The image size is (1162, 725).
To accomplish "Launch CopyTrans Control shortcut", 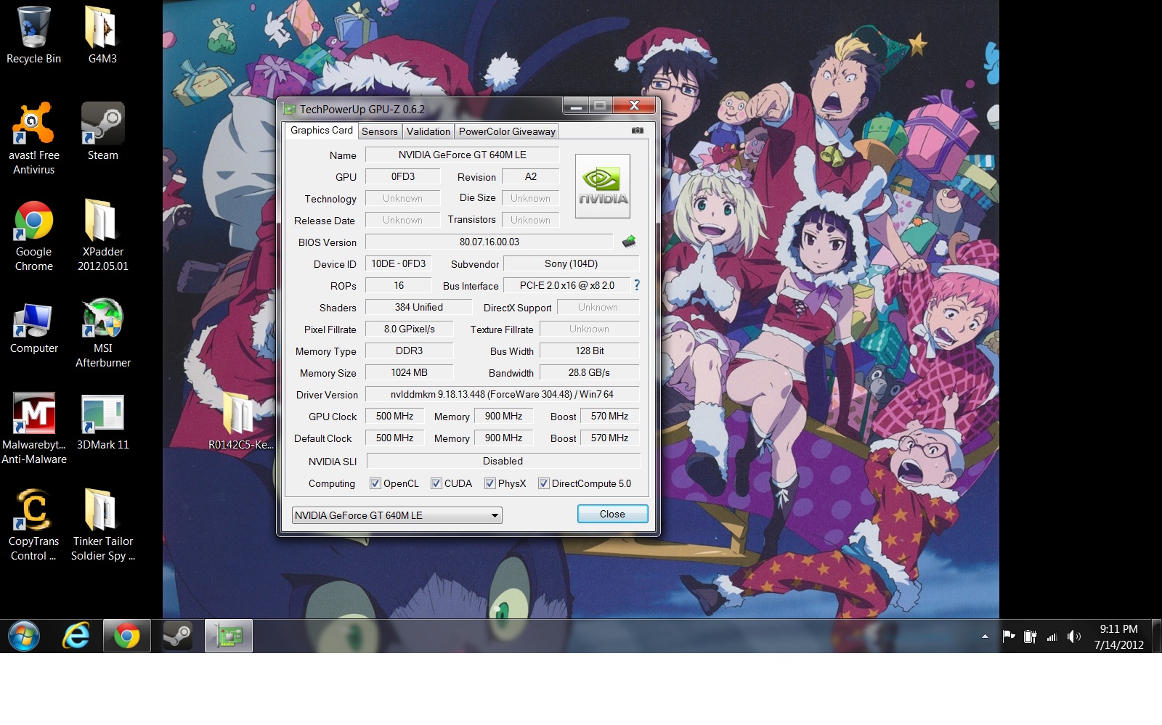I will click(33, 525).
